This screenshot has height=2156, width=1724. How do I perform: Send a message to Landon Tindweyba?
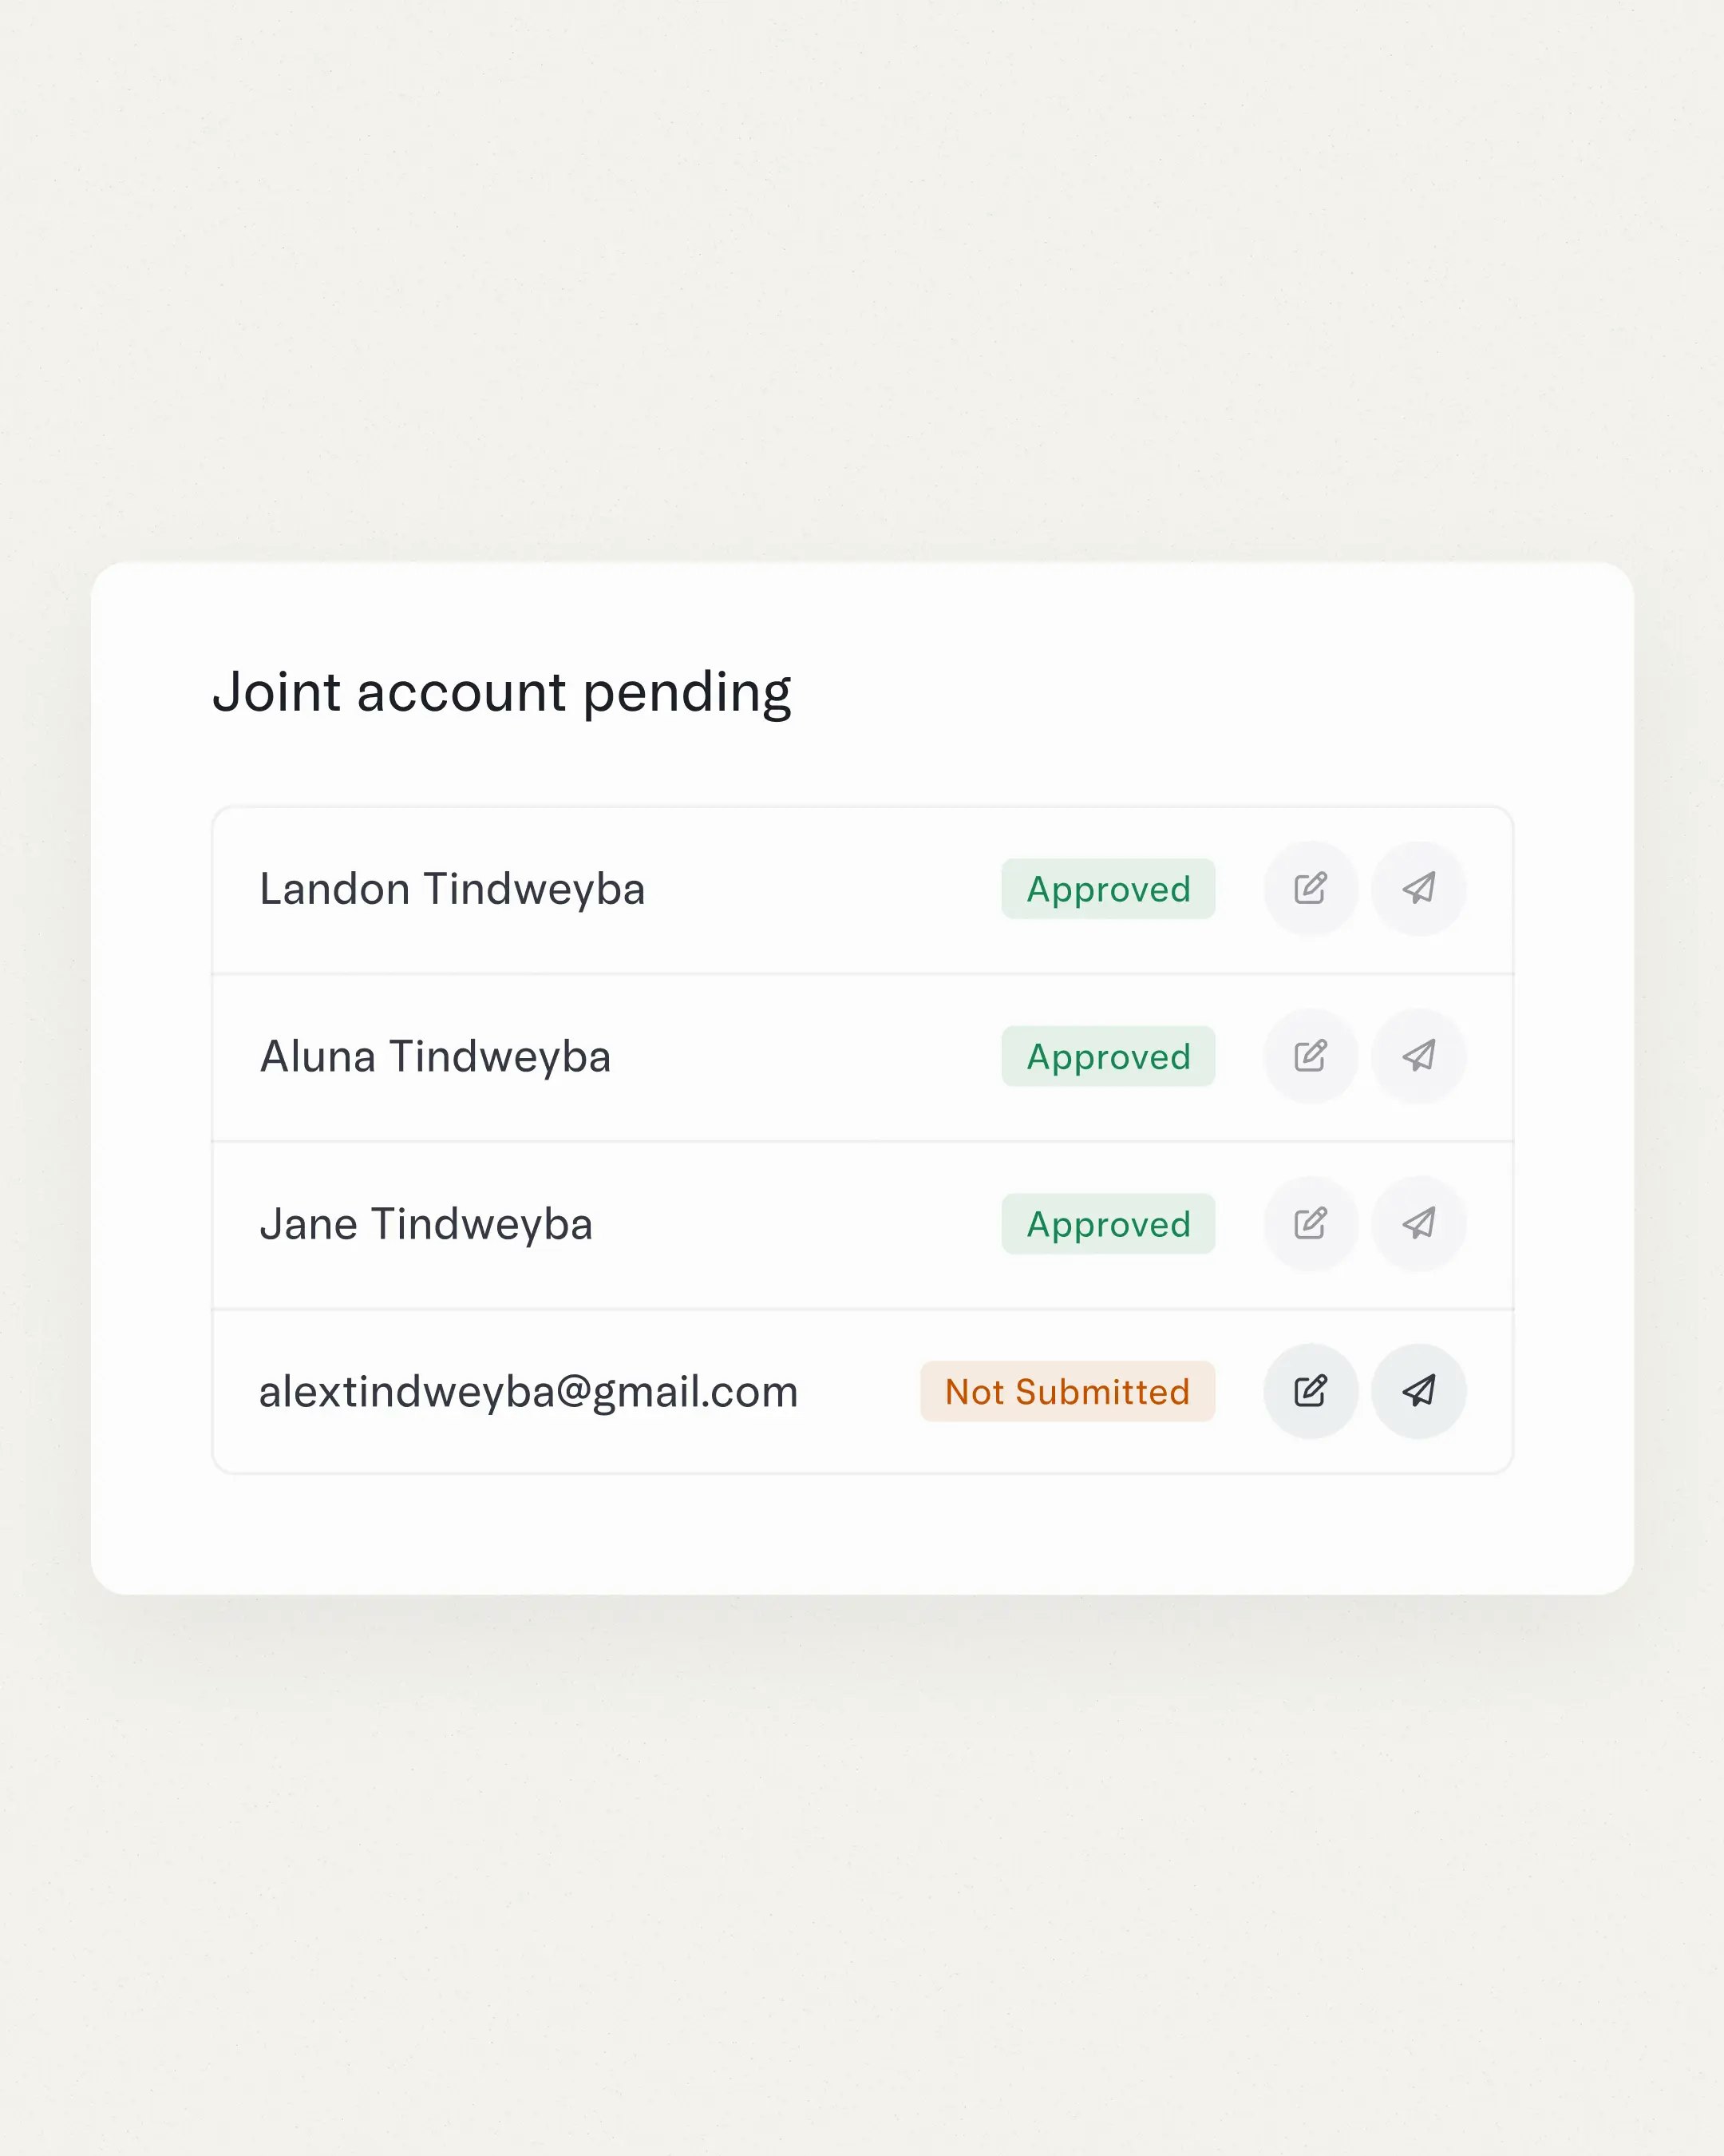tap(1419, 889)
